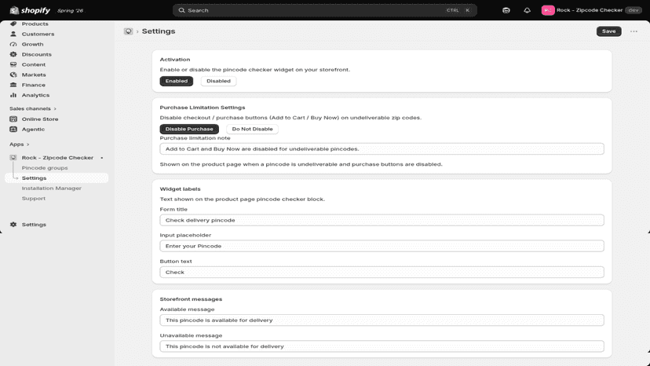Viewport: 650px width, 366px height.
Task: Select the Do Not Disable option
Action: [x=252, y=129]
